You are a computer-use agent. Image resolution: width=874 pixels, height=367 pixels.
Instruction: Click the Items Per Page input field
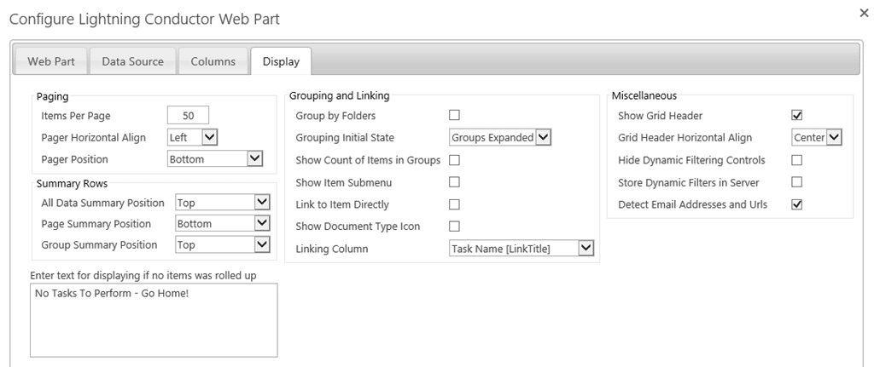[x=188, y=115]
